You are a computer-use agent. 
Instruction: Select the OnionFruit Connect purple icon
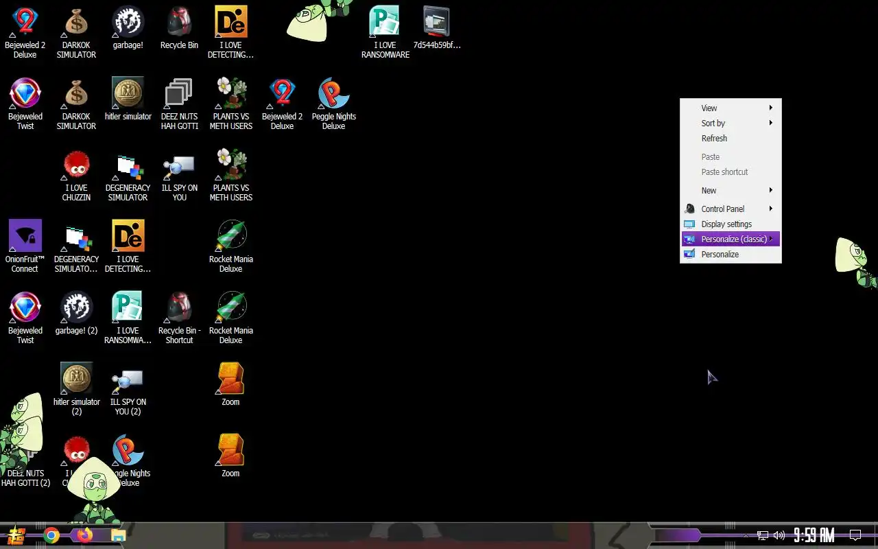(x=25, y=246)
